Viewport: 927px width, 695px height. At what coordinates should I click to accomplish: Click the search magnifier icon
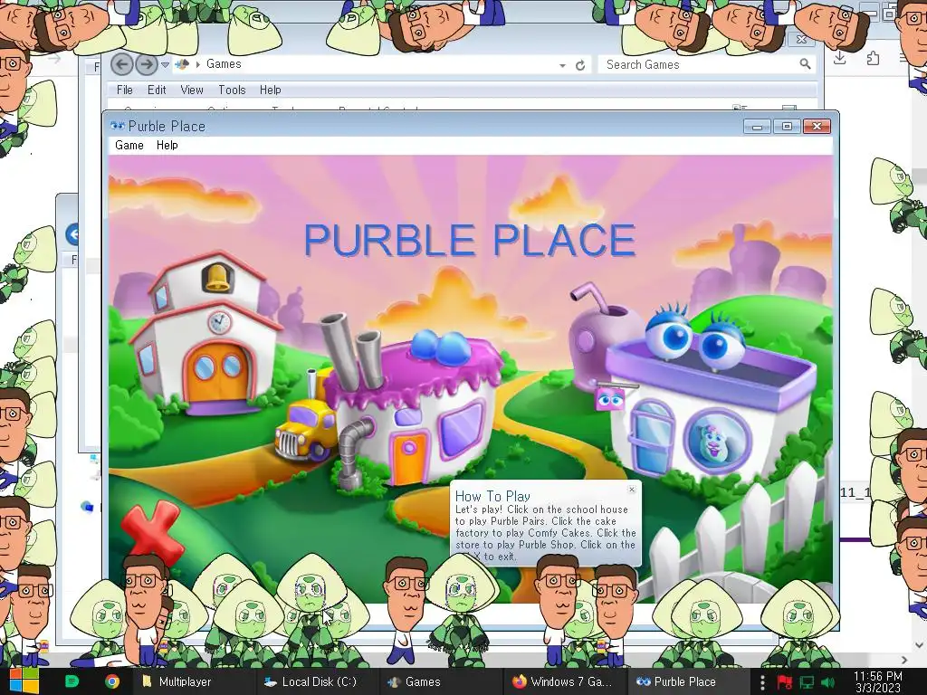[805, 64]
